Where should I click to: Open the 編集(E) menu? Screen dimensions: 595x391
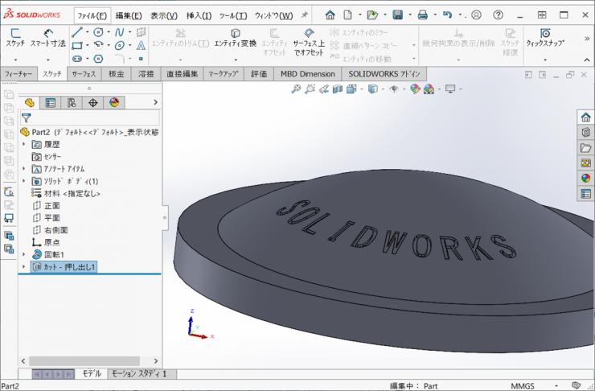point(129,15)
